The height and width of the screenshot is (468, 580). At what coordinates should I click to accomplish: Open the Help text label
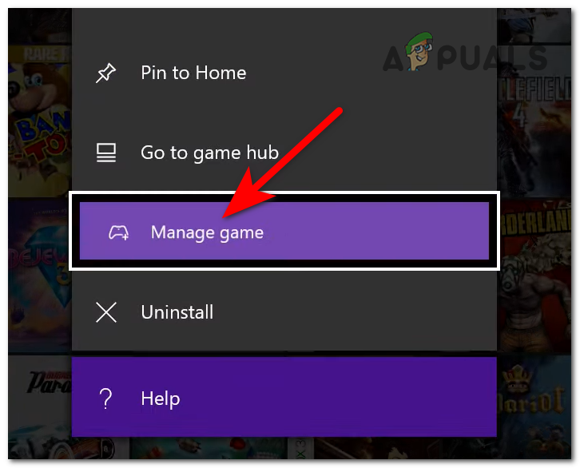pyautogui.click(x=161, y=399)
